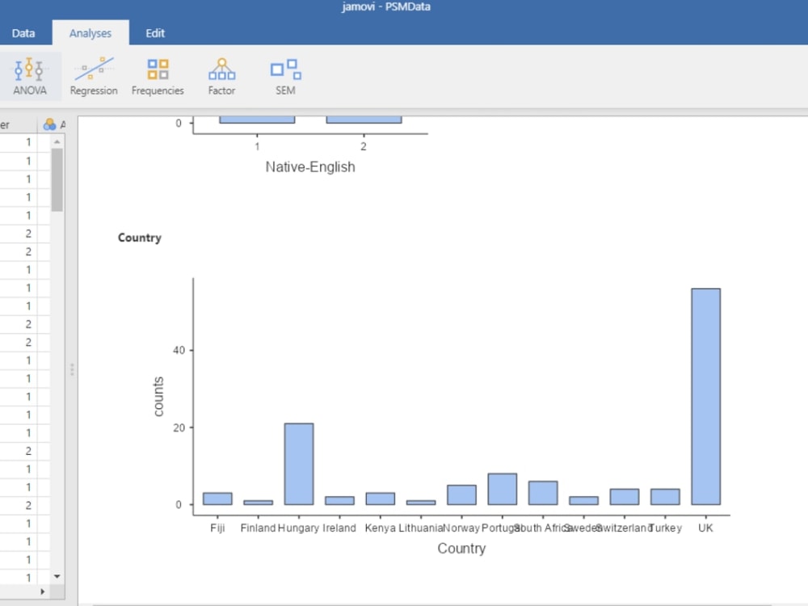Switch to the Data tab
808x606 pixels.
pos(23,32)
